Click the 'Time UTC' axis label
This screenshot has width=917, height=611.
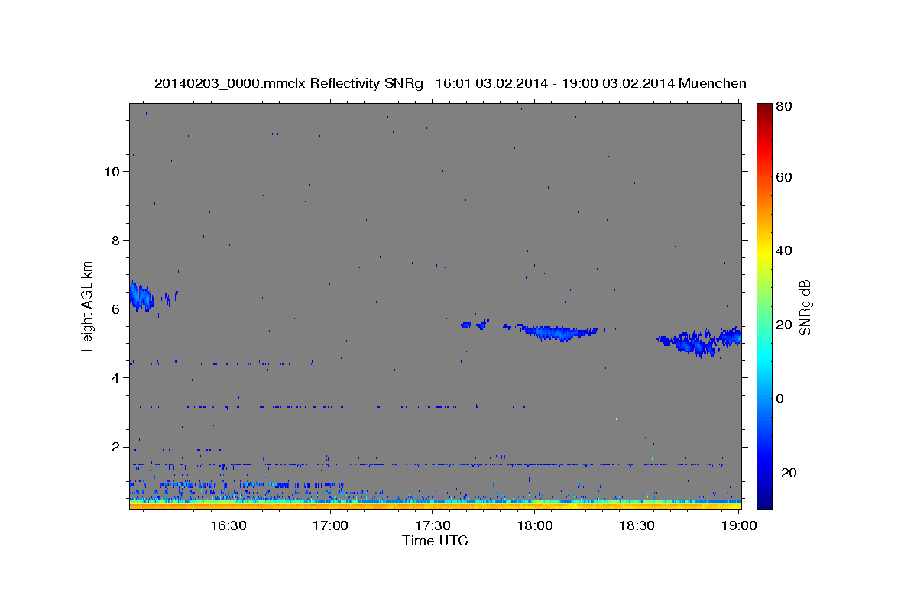click(x=435, y=541)
